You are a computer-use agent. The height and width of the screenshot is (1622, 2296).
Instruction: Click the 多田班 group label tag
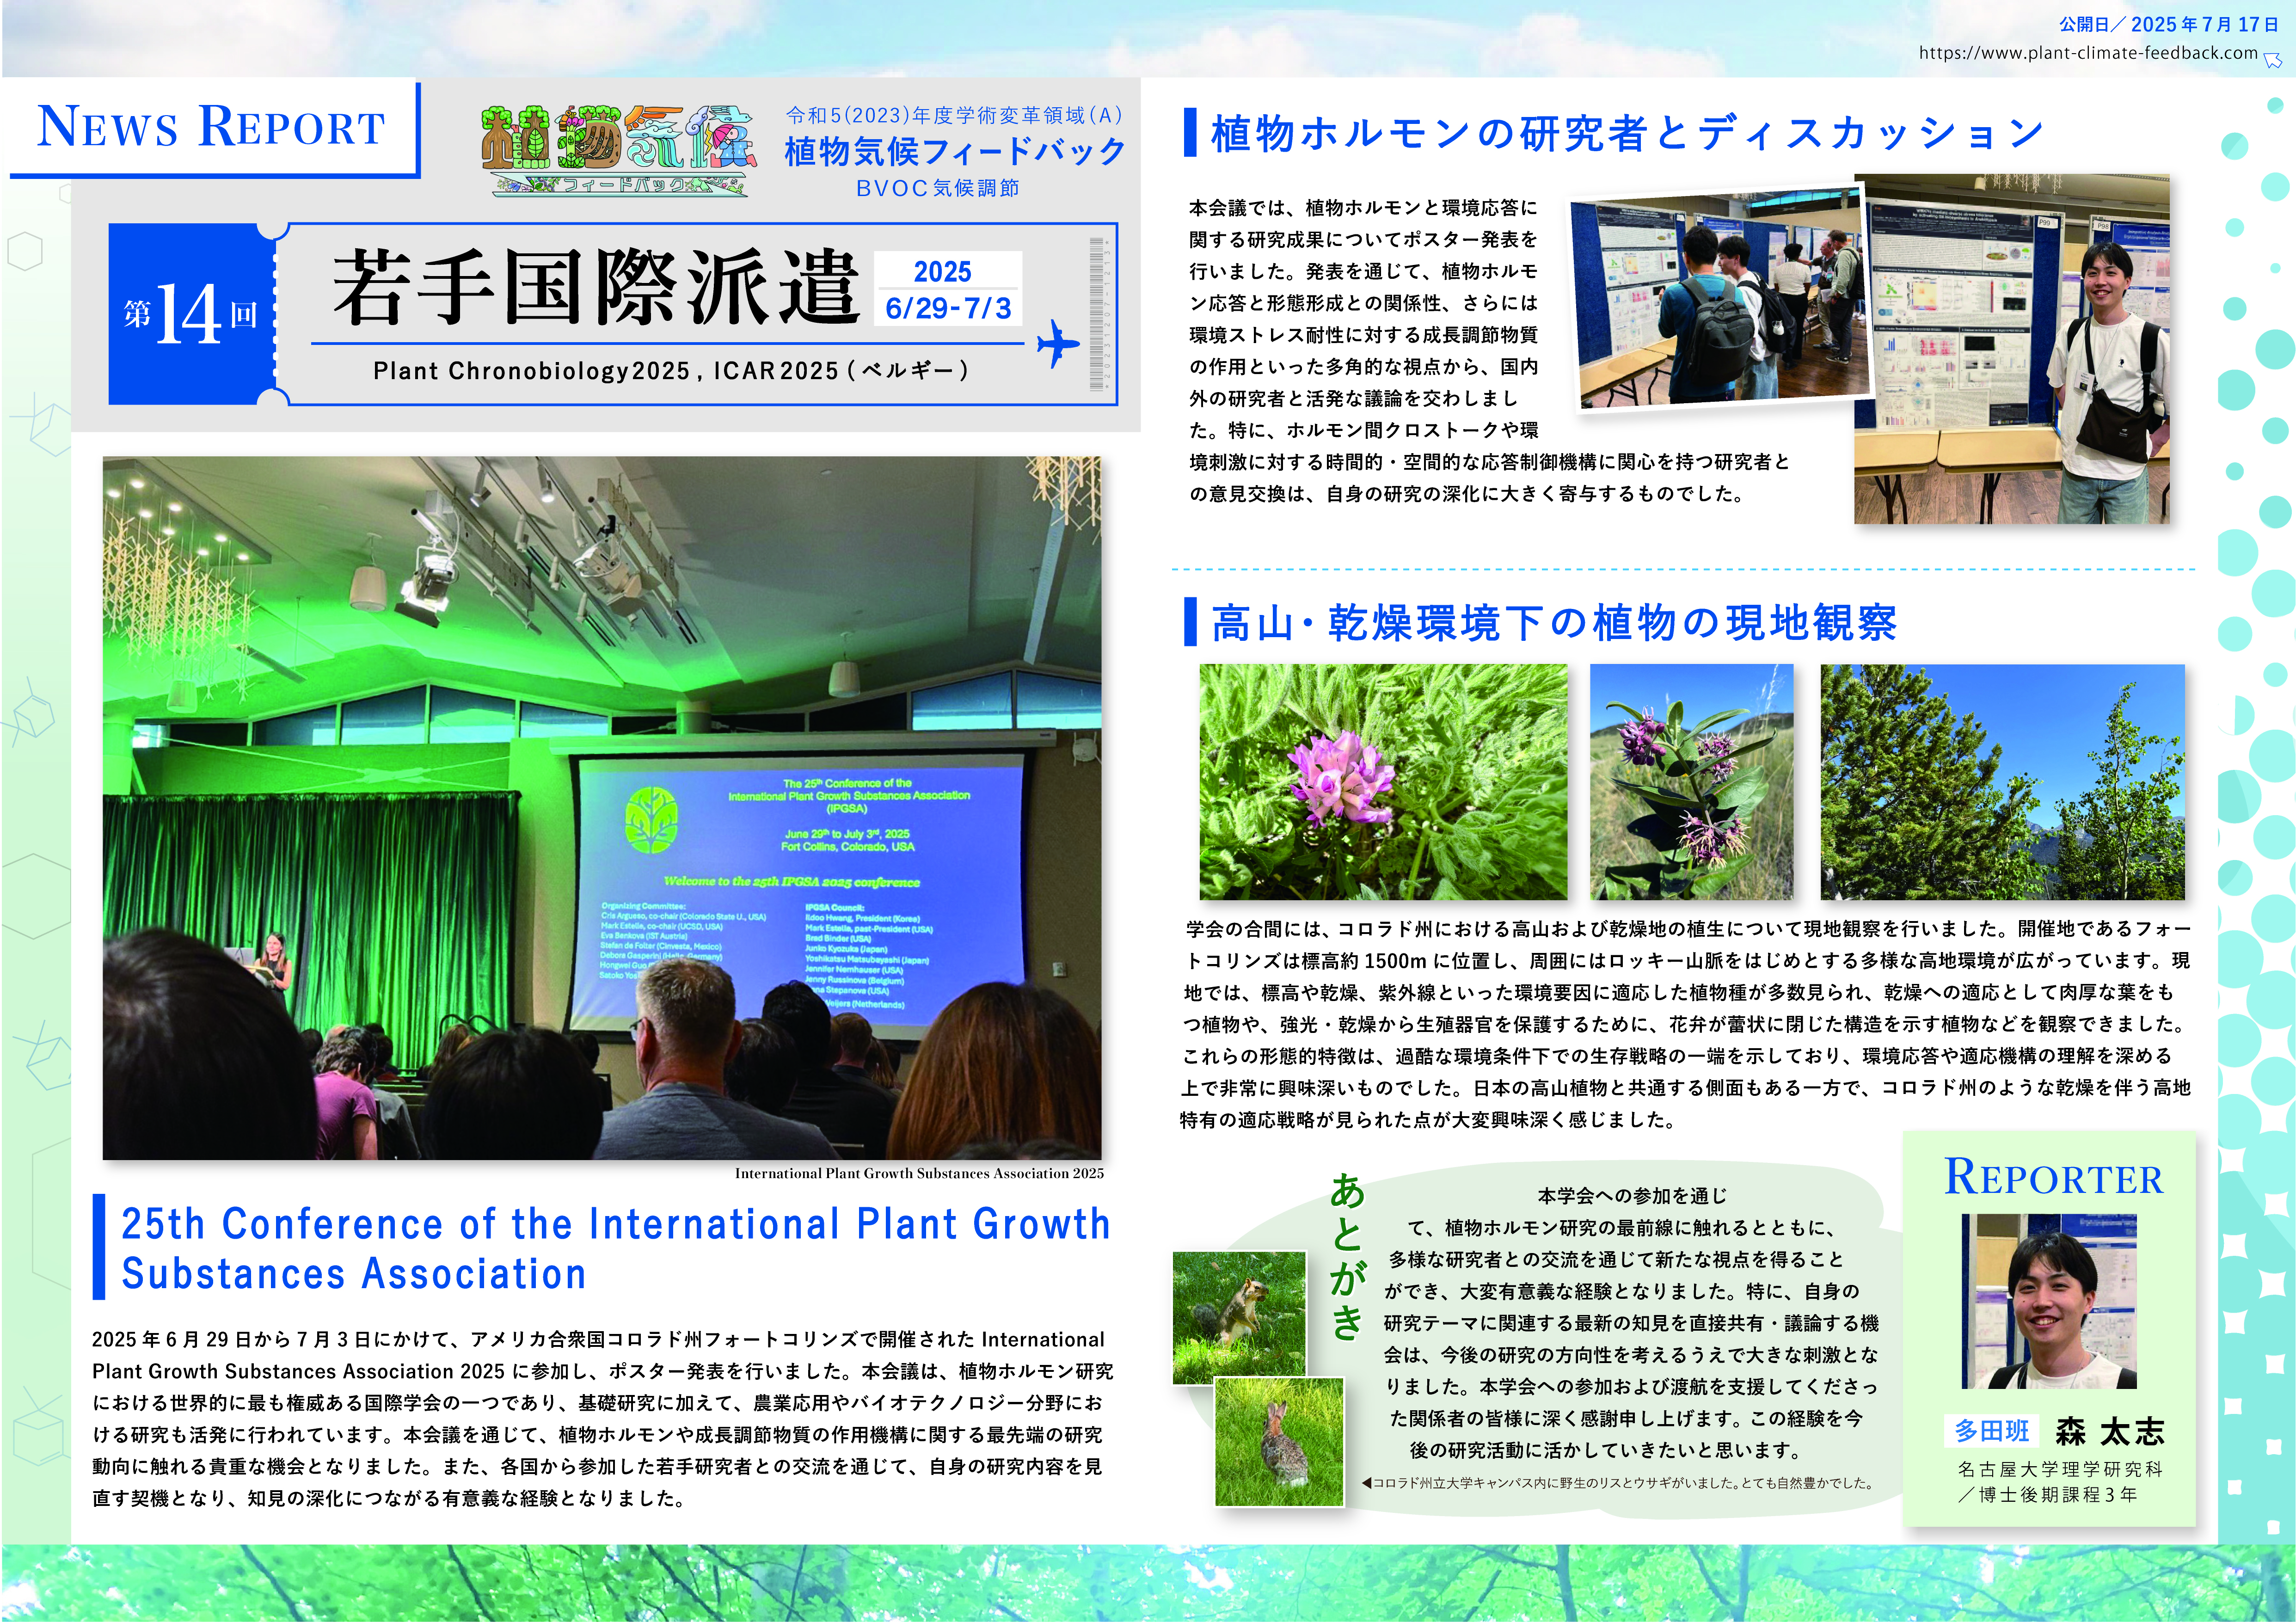click(x=1991, y=1431)
